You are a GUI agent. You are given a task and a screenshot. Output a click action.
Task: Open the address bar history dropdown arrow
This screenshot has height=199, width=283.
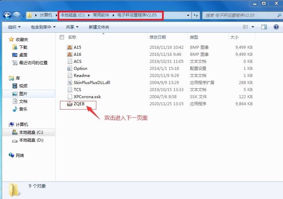tap(188, 15)
